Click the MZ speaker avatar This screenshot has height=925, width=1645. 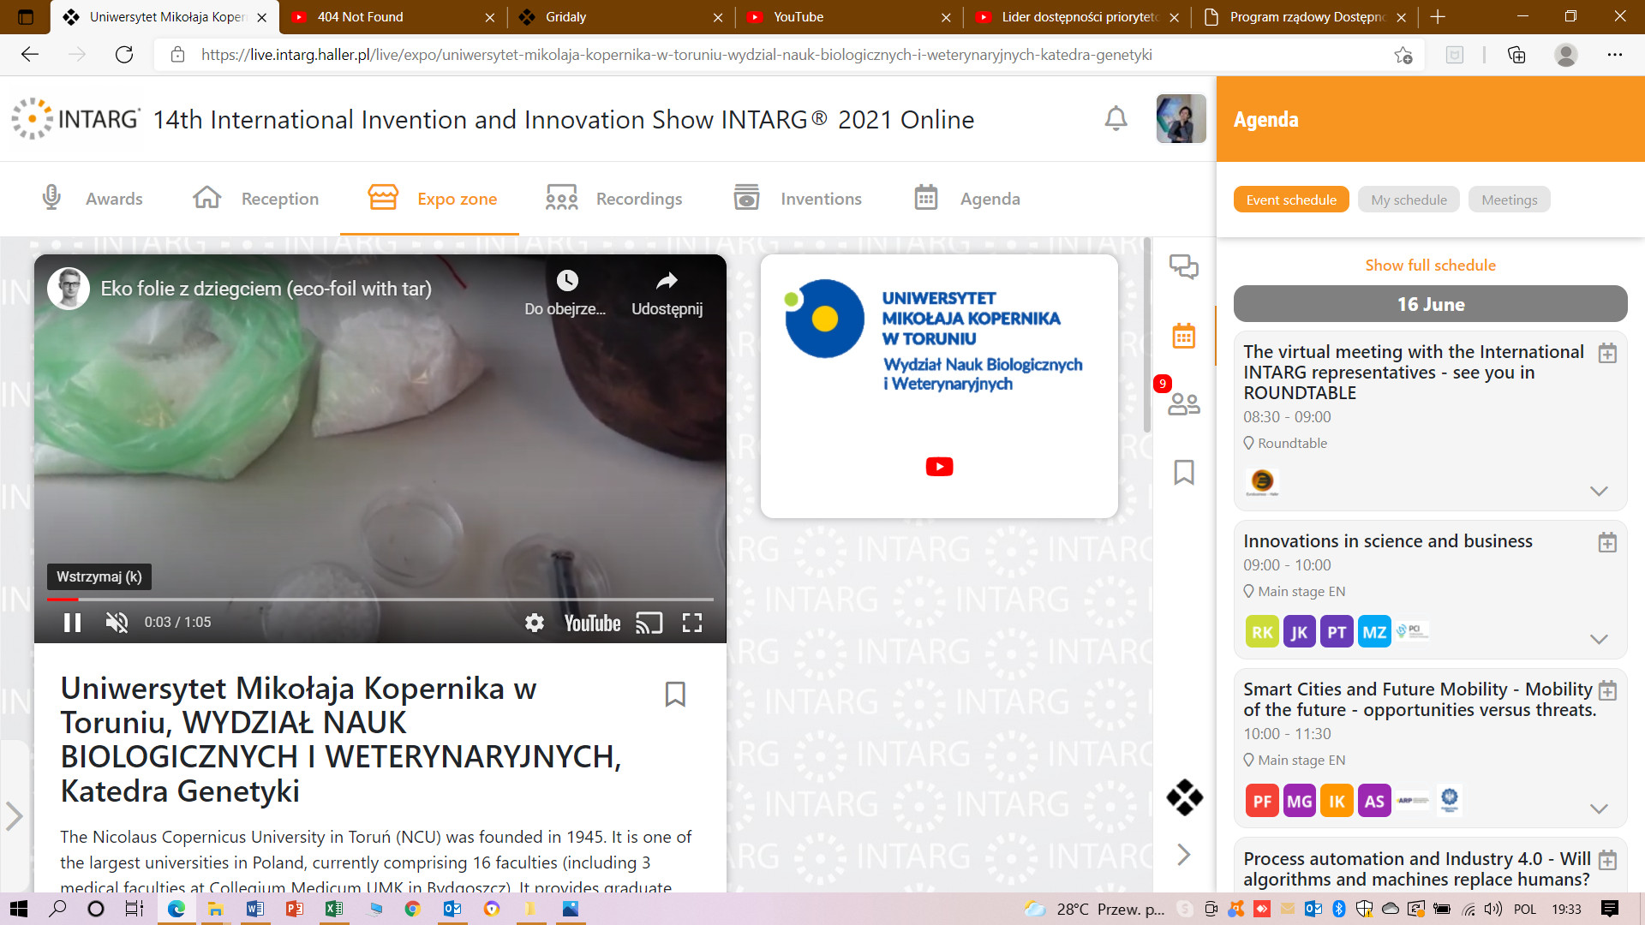pyautogui.click(x=1374, y=632)
